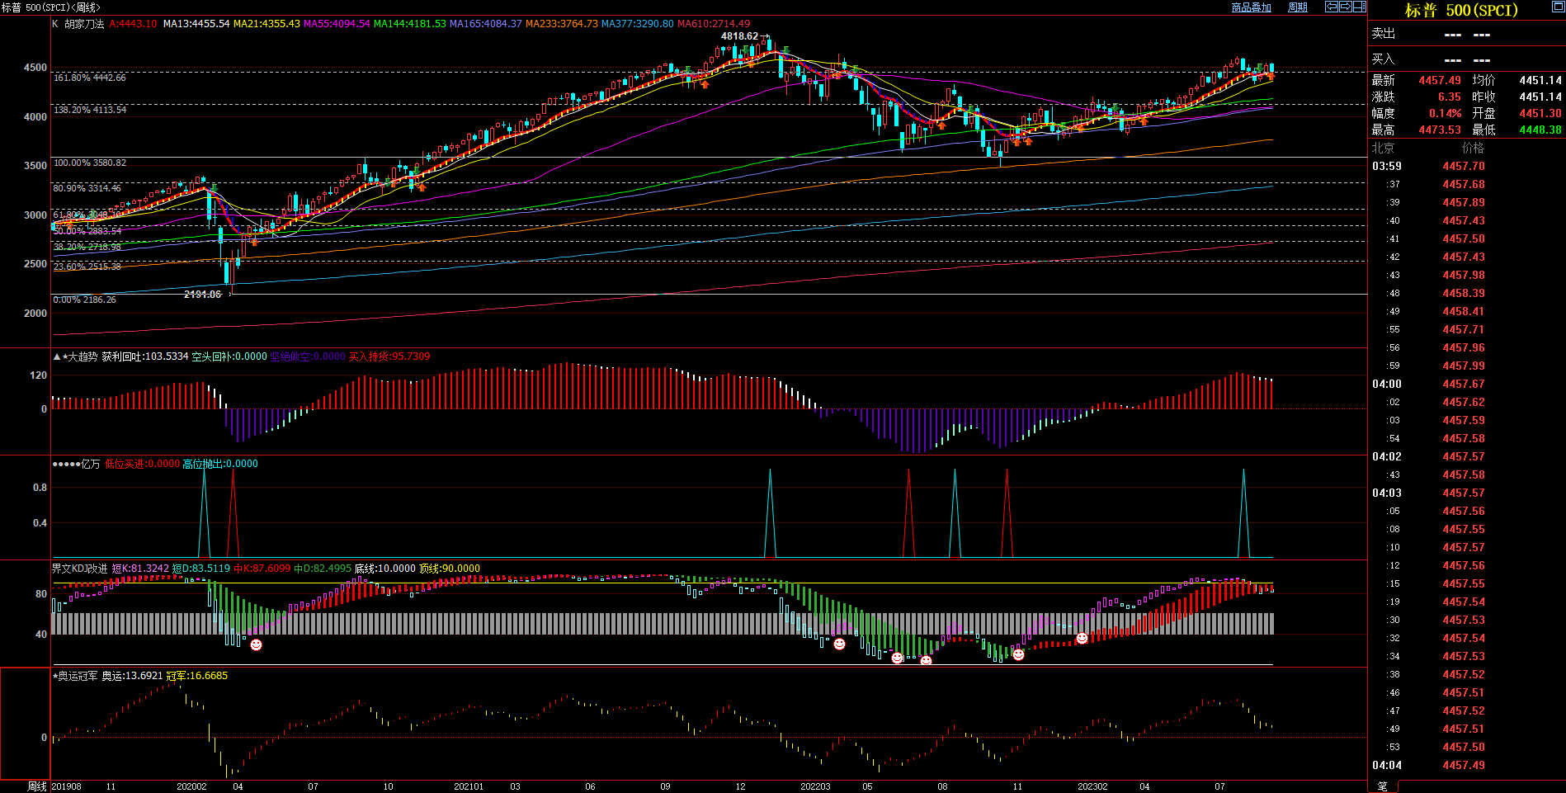The height and width of the screenshot is (793, 1566).
Task: Click the last smiley marker in KD panel
Action: (x=1082, y=638)
